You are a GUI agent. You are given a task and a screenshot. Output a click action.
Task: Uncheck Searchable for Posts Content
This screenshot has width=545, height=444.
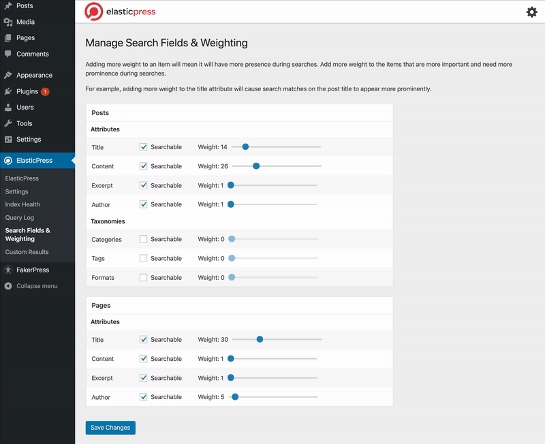click(143, 166)
